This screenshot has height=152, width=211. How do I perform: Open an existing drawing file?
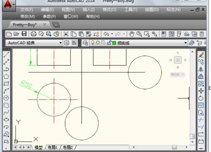click(16, 34)
